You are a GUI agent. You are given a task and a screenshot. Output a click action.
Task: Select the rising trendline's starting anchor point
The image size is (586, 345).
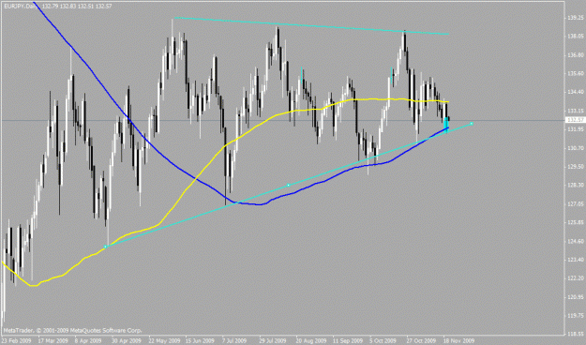[105, 247]
